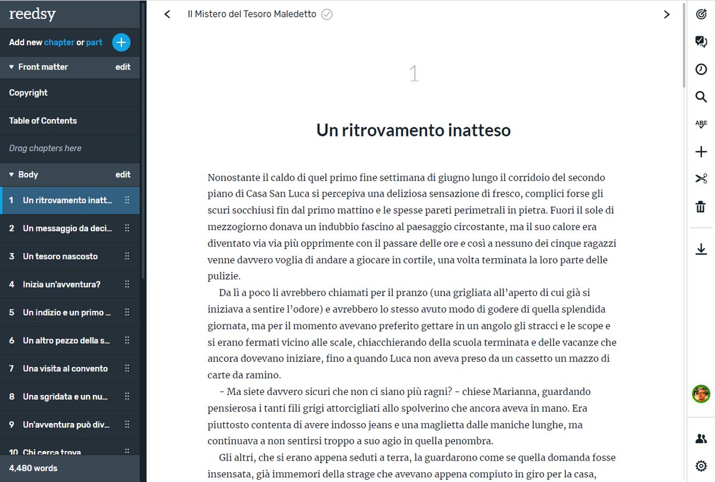715x482 pixels.
Task: Select chapter 3 Un tesoro nascosto
Action: point(70,256)
